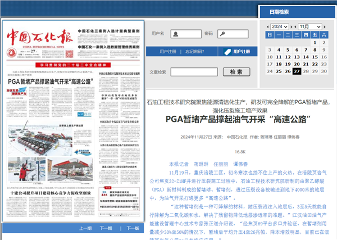Select date 12 in calendar

click(288, 57)
